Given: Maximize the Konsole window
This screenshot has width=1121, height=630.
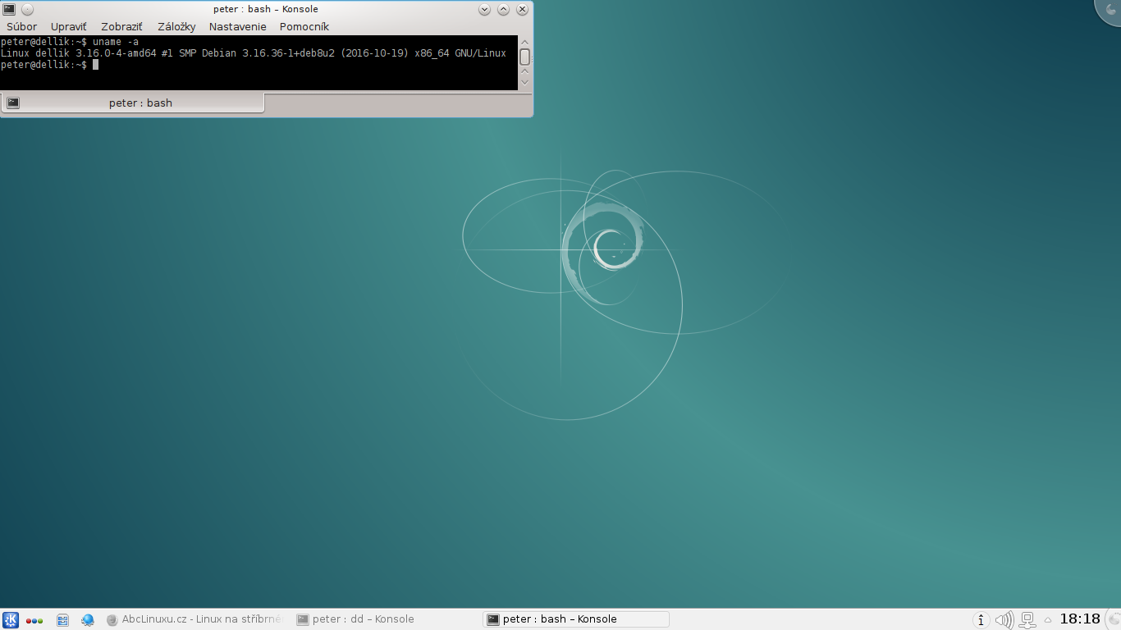Looking at the screenshot, I should click(503, 9).
